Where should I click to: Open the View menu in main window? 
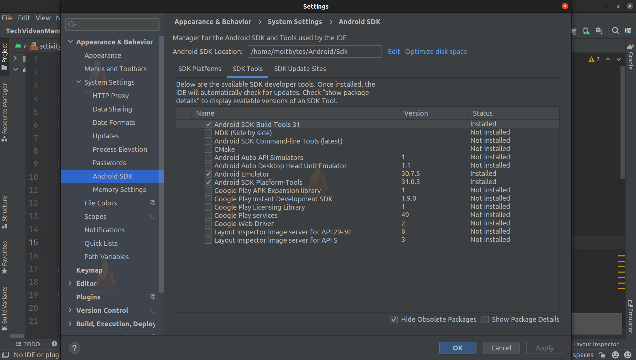tap(43, 18)
